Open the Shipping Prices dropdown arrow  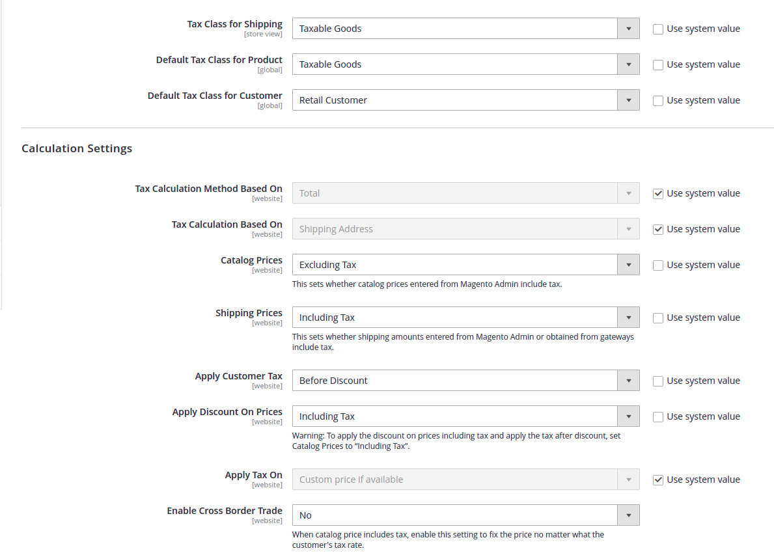pos(628,317)
